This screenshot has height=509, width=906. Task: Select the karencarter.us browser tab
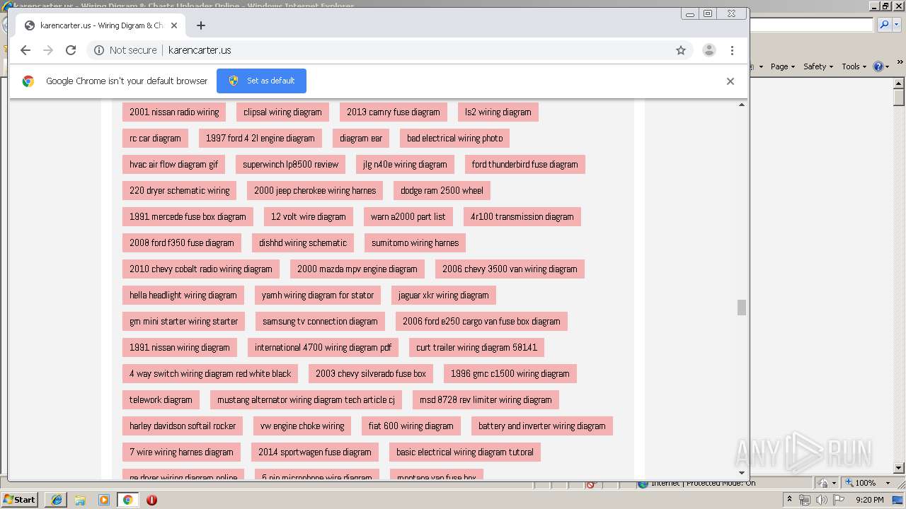[101, 25]
